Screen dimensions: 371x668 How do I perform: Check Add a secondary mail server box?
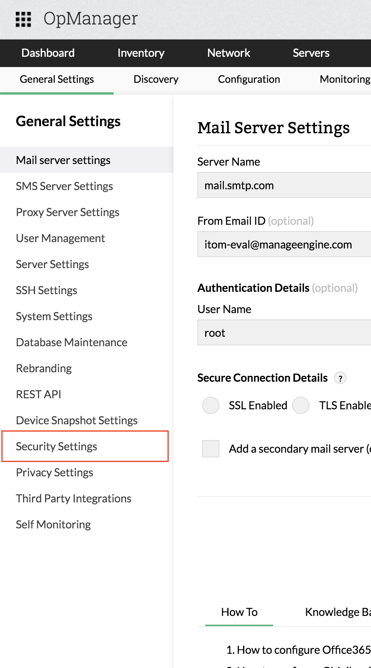[x=211, y=449]
